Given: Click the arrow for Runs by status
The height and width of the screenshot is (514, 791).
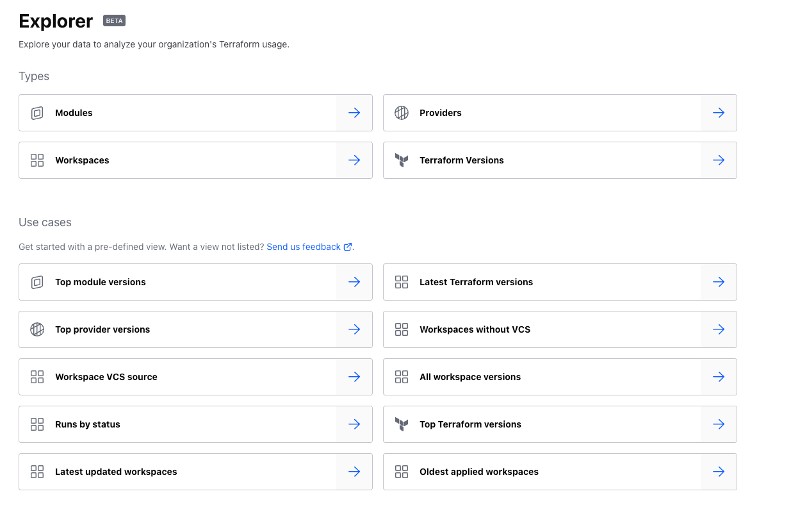Looking at the screenshot, I should (354, 424).
